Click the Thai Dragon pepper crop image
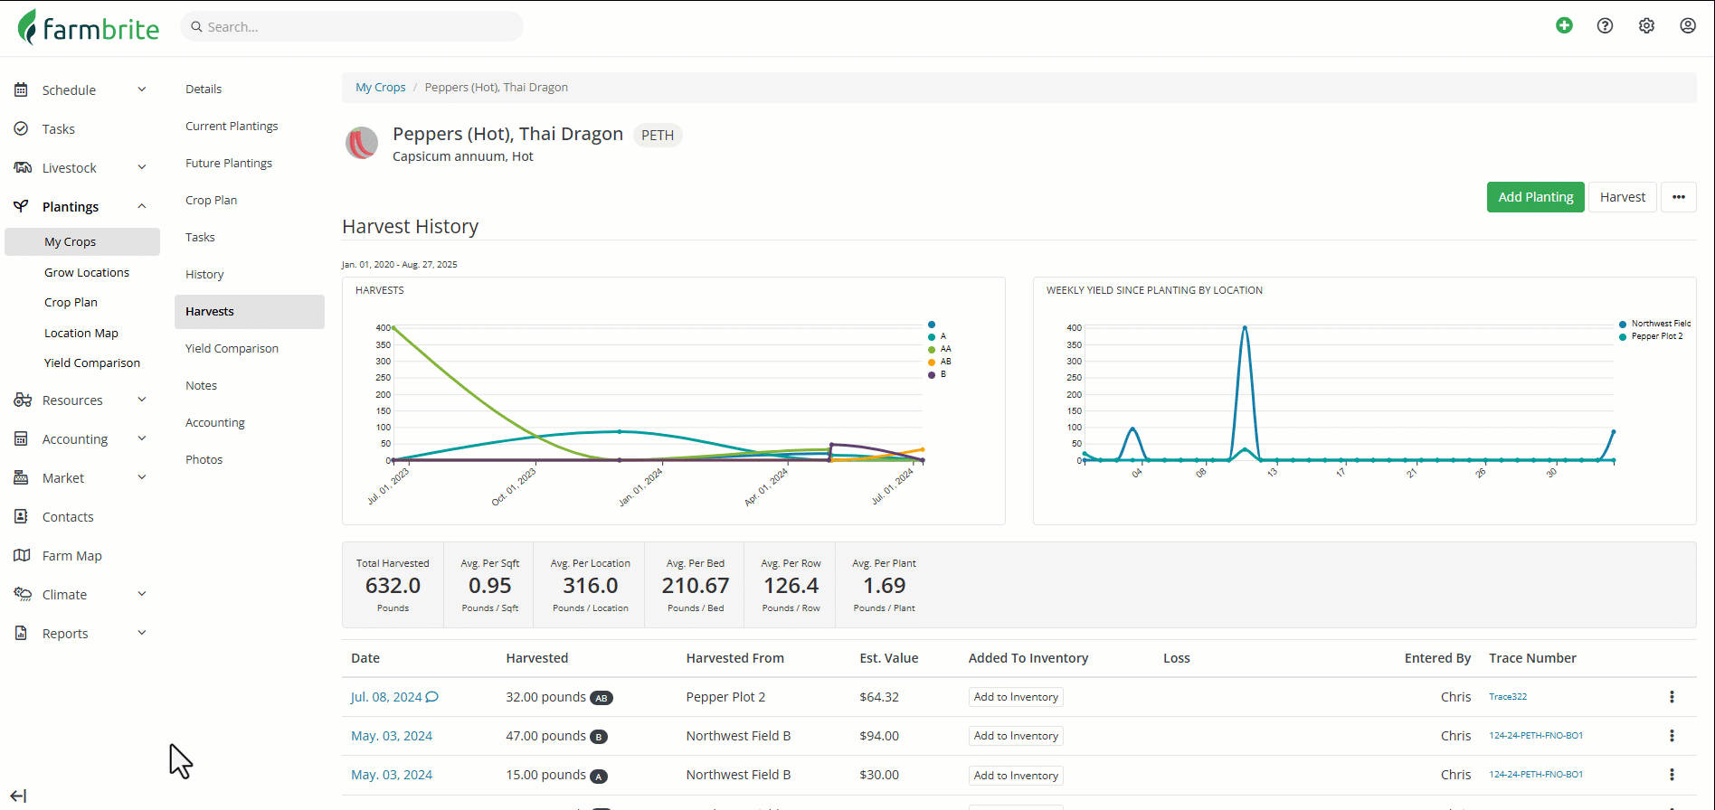 click(362, 143)
